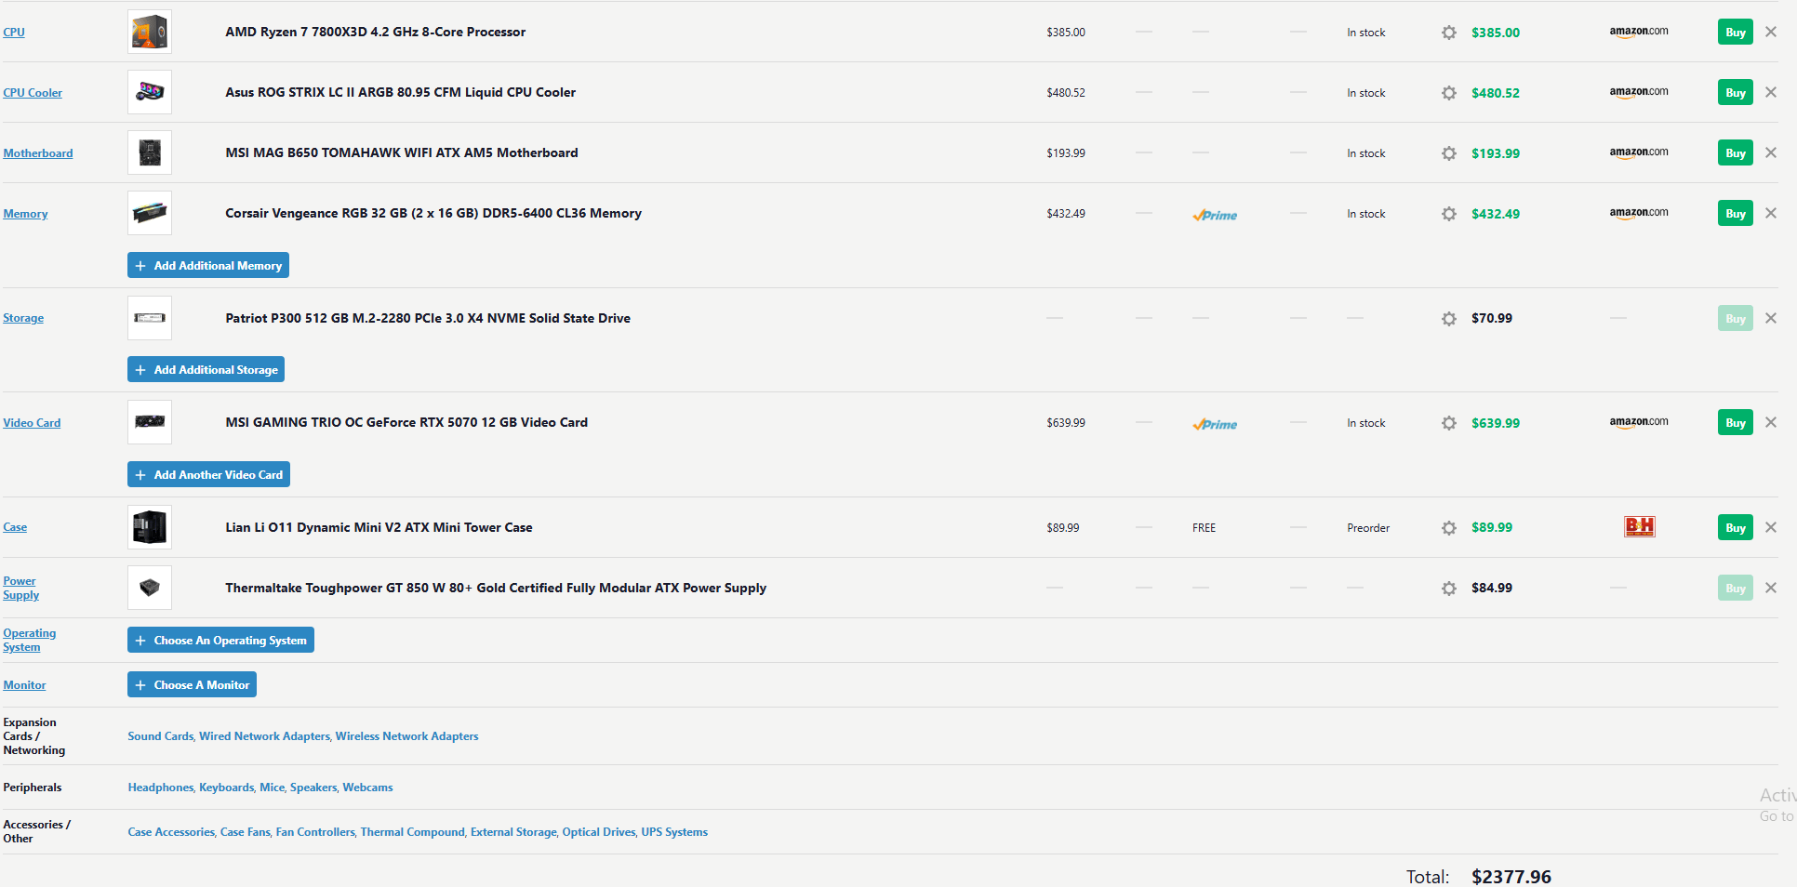The width and height of the screenshot is (1797, 887).
Task: Click the Asus ROG cooler thumbnail
Action: tap(150, 92)
